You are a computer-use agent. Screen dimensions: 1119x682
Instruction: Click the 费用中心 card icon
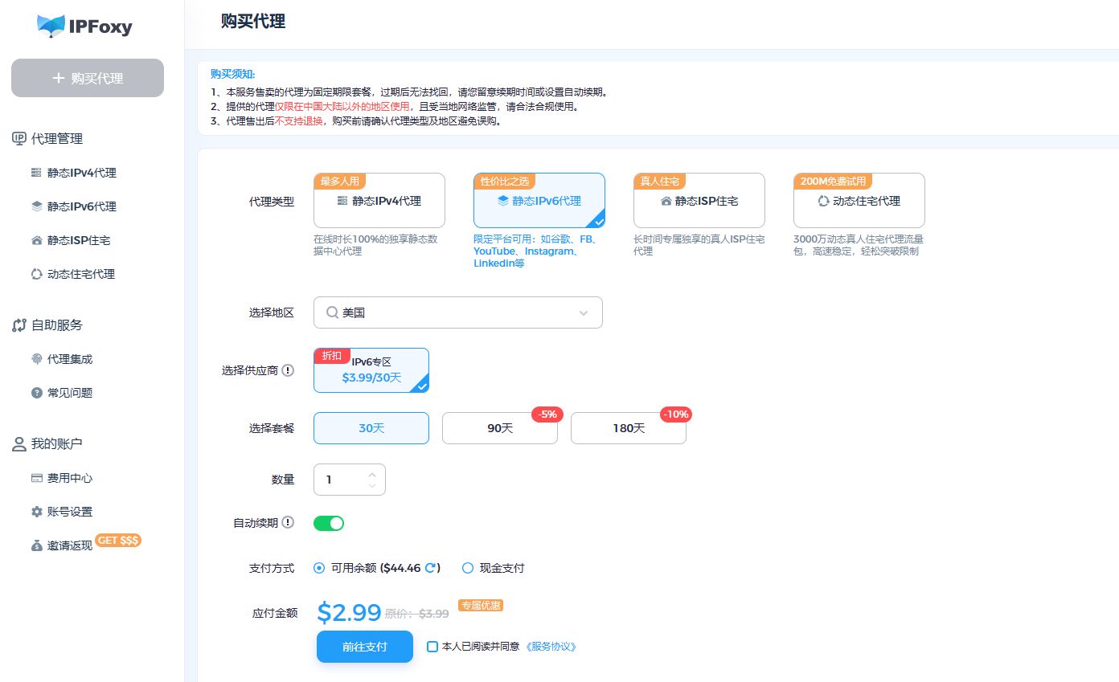pyautogui.click(x=36, y=478)
